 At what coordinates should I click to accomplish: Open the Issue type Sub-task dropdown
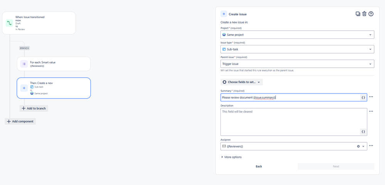[x=298, y=49]
